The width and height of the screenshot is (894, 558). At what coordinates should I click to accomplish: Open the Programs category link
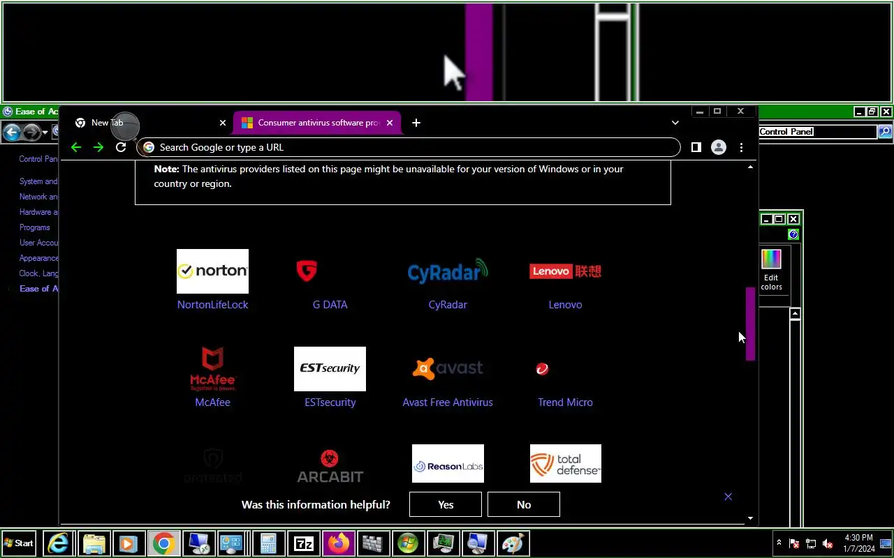[35, 227]
